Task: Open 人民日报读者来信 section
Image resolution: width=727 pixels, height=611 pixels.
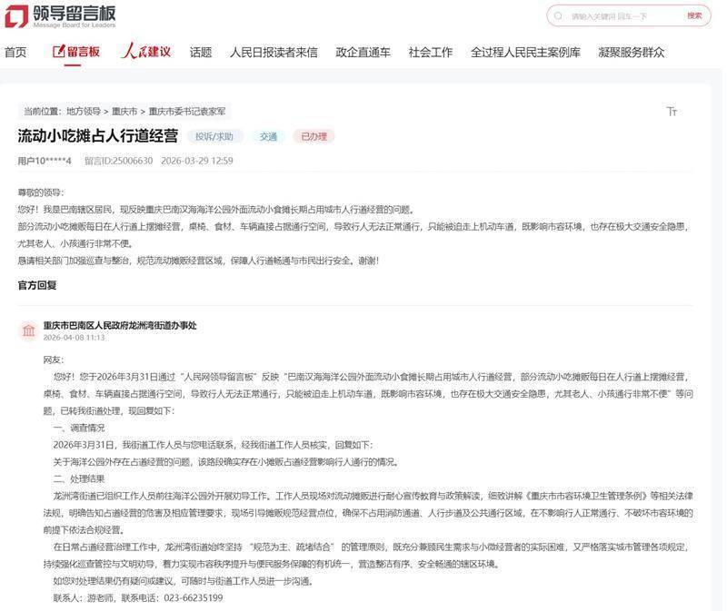Action: [274, 52]
